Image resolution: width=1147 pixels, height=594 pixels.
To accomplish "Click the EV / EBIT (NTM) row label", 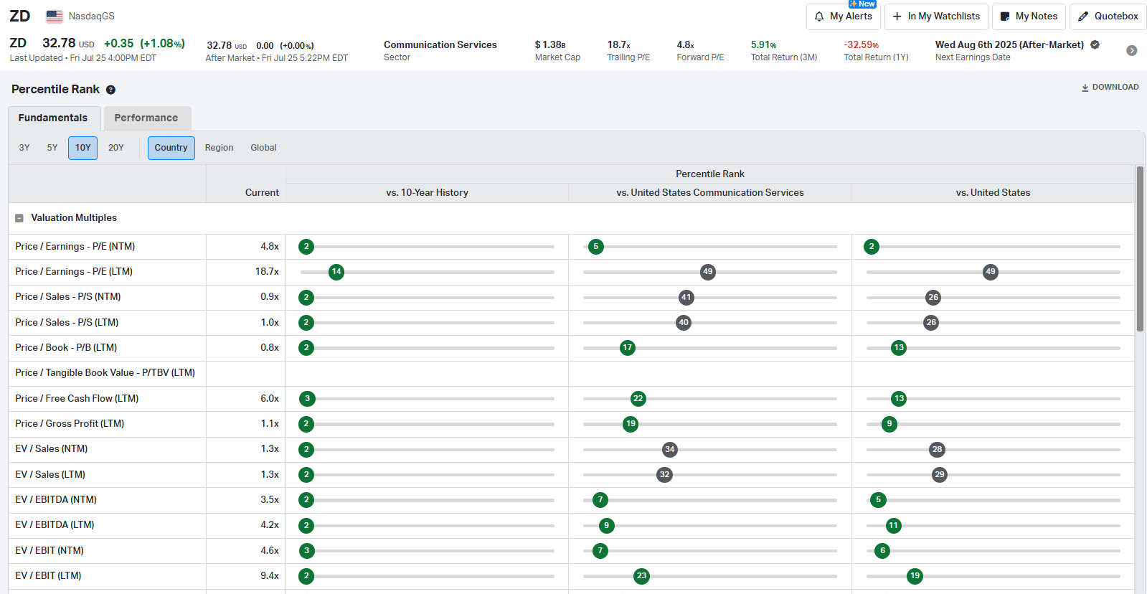I will pos(49,551).
